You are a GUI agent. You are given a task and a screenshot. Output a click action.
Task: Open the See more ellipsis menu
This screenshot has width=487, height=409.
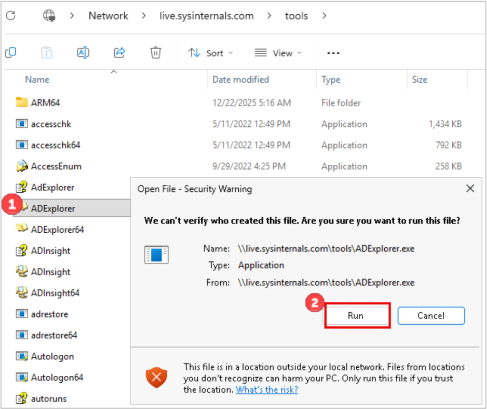pyautogui.click(x=333, y=53)
